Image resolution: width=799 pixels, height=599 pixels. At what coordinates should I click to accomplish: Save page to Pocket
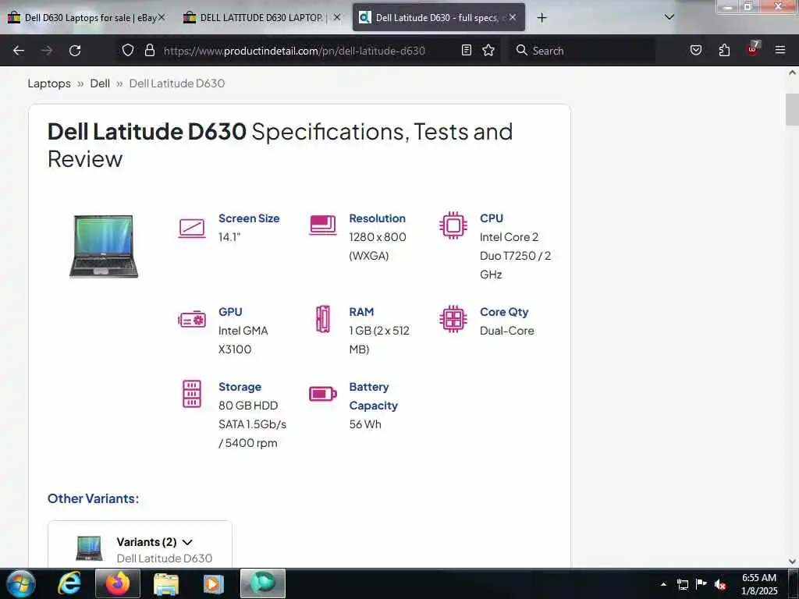click(696, 50)
